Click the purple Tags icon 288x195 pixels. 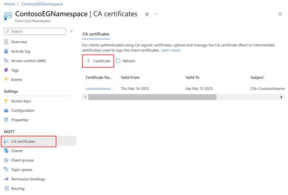[6, 70]
